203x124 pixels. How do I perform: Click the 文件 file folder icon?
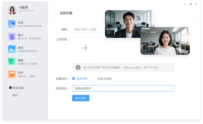12,74
